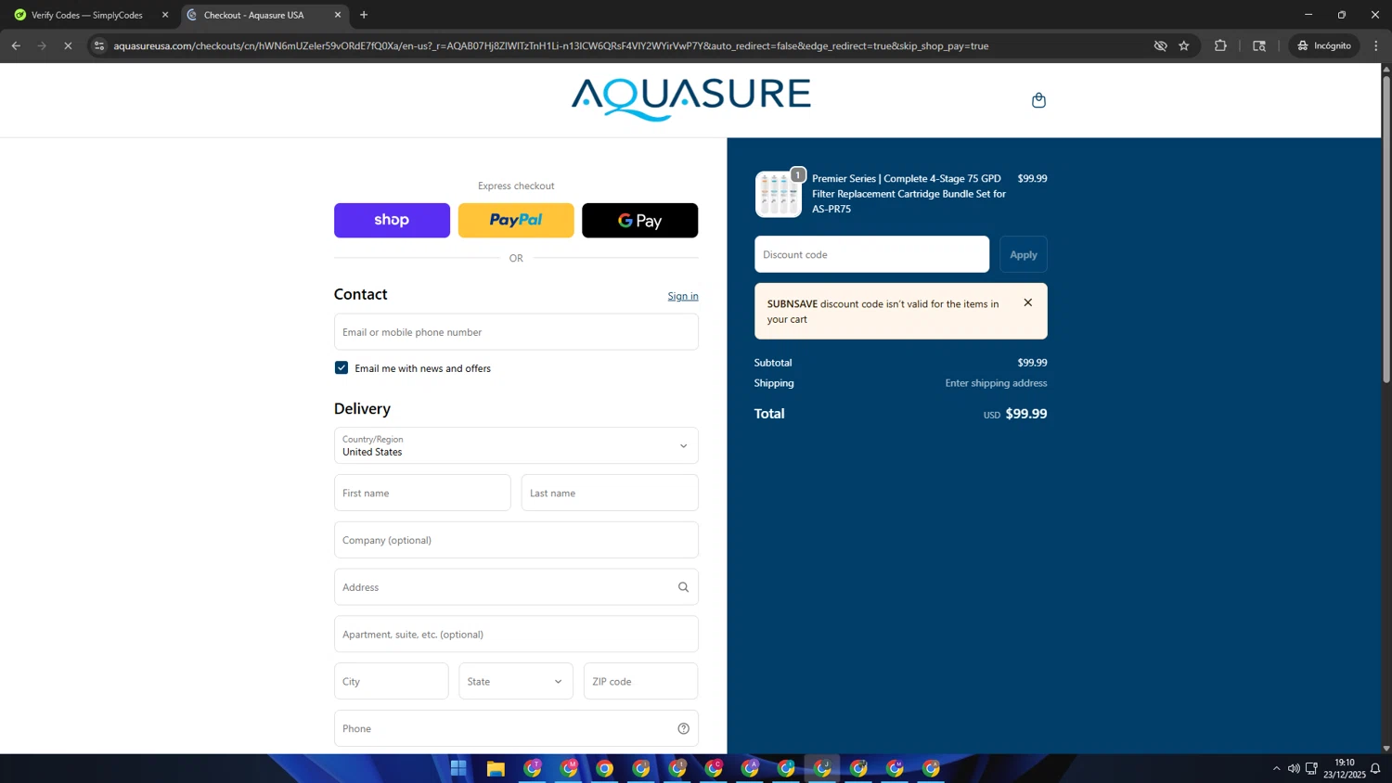This screenshot has height=783, width=1392.
Task: Click the Total amount $99.99
Action: pos(1026,414)
